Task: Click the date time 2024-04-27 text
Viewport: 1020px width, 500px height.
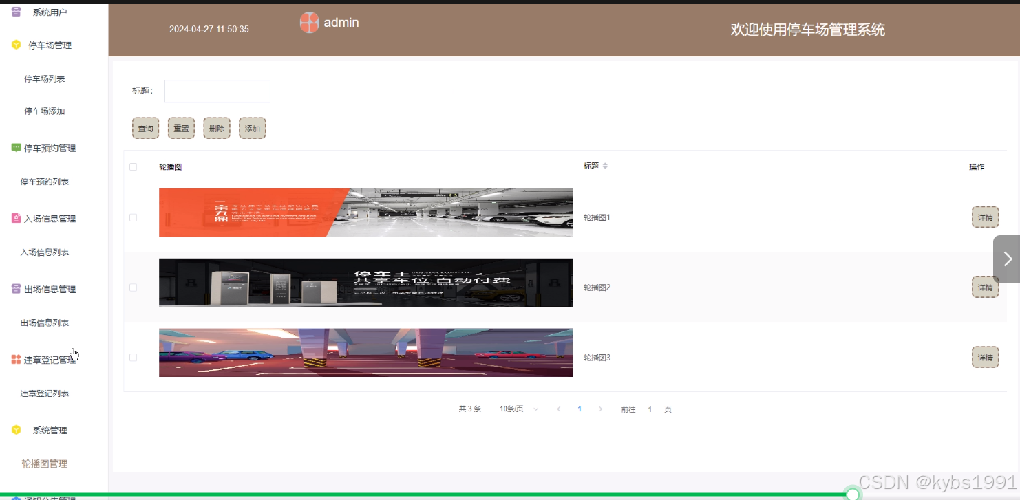Action: pyautogui.click(x=209, y=30)
